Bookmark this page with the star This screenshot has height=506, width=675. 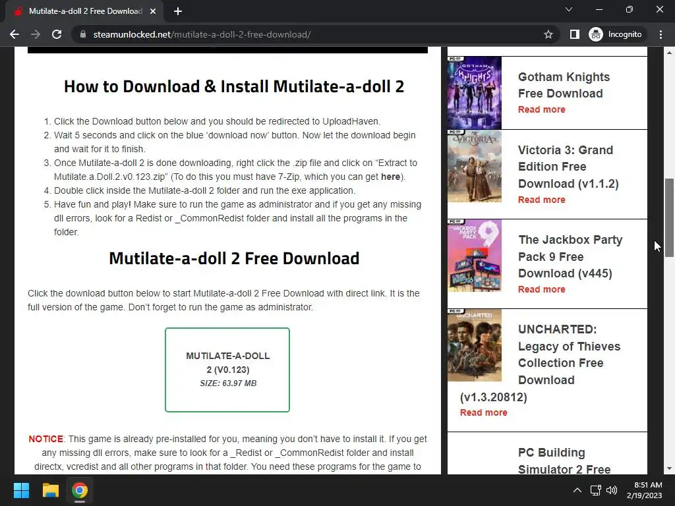click(548, 34)
